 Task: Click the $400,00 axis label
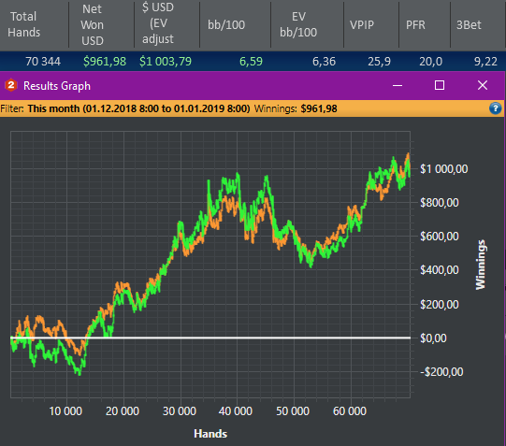coord(440,270)
